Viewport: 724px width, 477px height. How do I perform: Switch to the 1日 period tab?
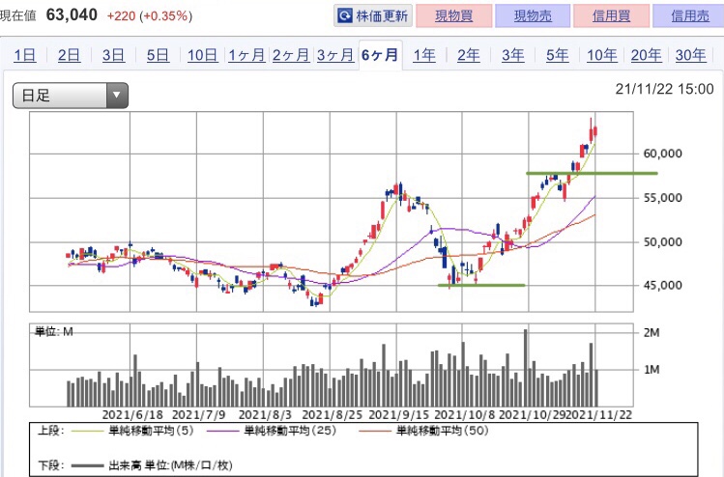point(24,55)
